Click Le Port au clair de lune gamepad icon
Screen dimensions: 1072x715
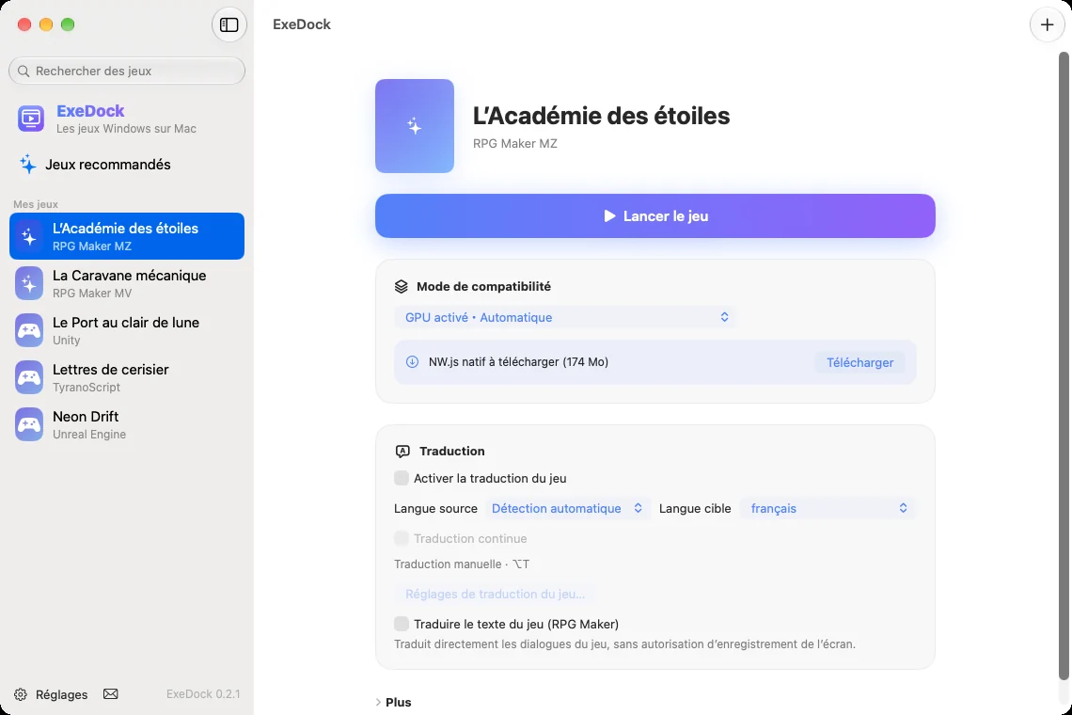[29, 330]
